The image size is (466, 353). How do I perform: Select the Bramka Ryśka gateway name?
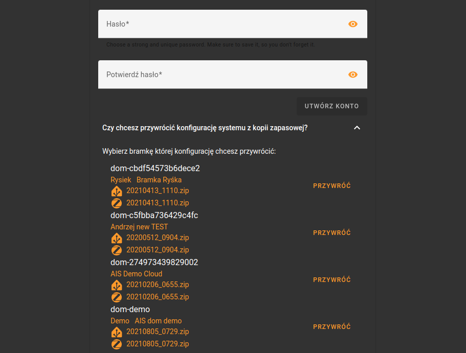(159, 180)
